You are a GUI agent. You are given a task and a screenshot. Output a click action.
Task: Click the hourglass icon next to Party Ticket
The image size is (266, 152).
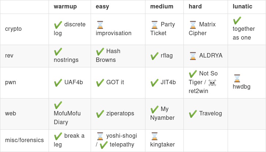[154, 25]
